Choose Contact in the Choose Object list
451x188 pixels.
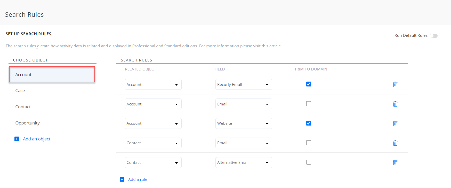point(23,107)
